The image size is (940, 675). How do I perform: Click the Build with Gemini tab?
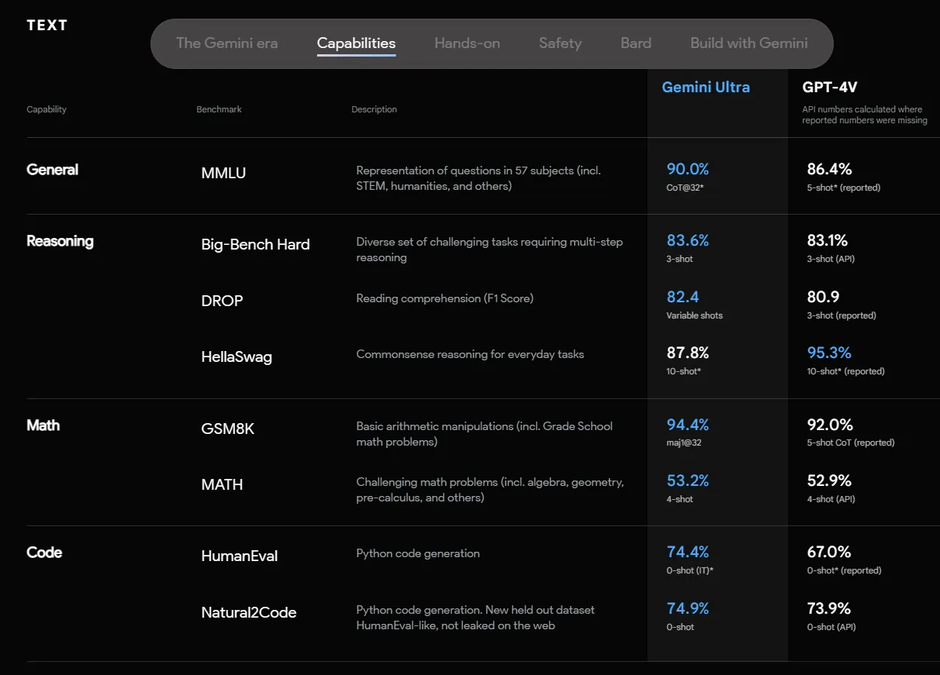tap(748, 43)
